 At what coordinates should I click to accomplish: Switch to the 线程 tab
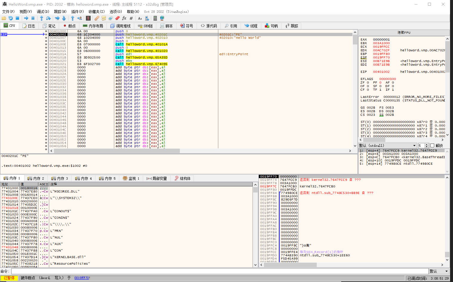(x=251, y=26)
